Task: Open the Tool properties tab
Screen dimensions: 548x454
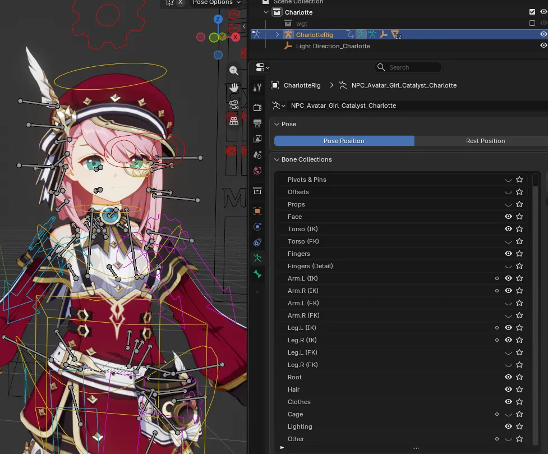Action: 257,88
